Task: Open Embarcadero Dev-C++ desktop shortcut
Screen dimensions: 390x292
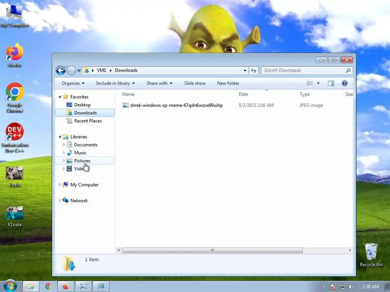Action: coord(14,138)
